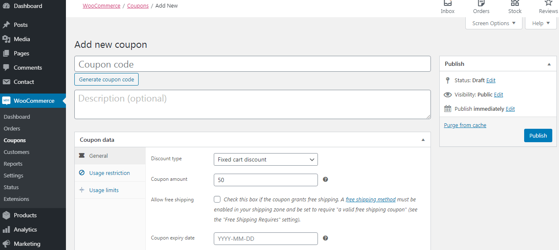This screenshot has height=250, width=559.
Task: Expand the Screen Options panel
Action: pyautogui.click(x=493, y=23)
